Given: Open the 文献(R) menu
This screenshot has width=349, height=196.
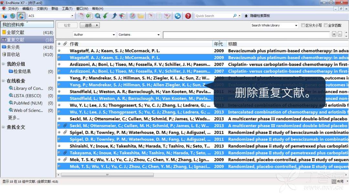Looking at the screenshot, I should point(42,9).
